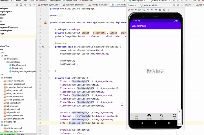The image size is (204, 135).
Task: Expand all nodes in the Project panel
Action: click(x=21, y=5)
